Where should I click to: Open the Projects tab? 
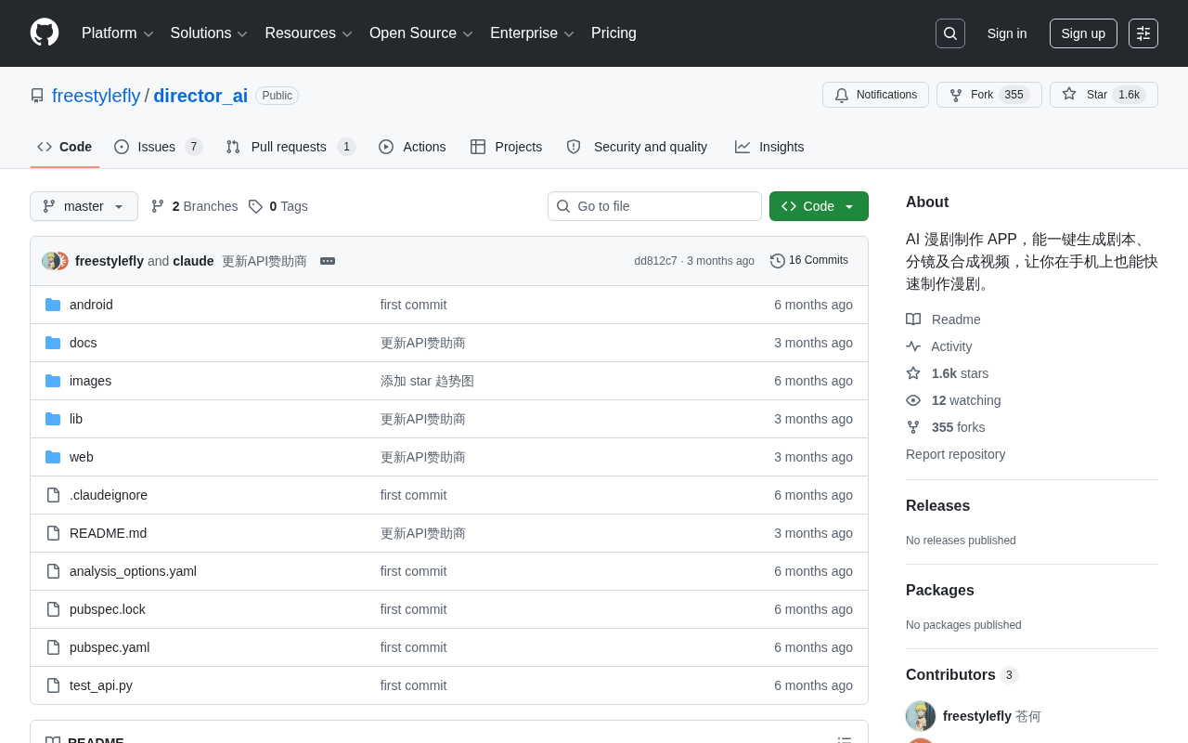click(x=506, y=147)
